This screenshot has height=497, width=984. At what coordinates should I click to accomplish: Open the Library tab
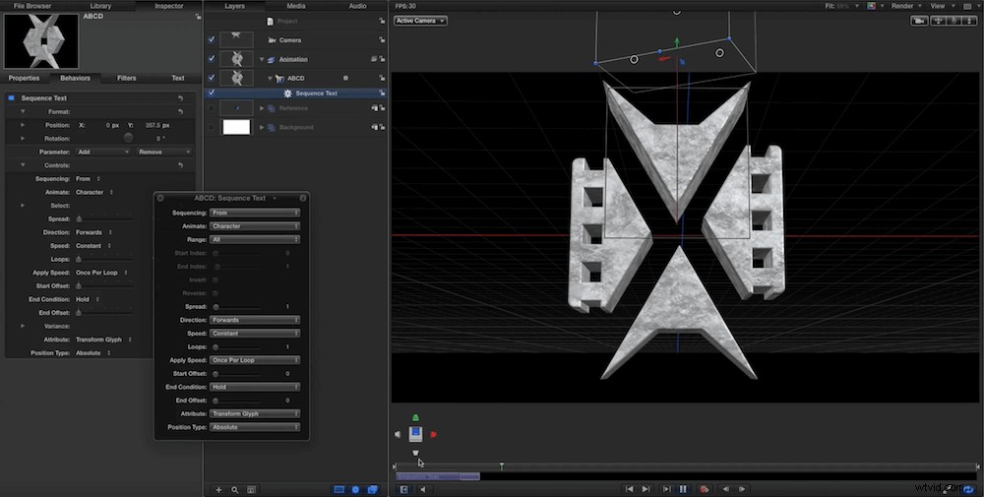(100, 6)
